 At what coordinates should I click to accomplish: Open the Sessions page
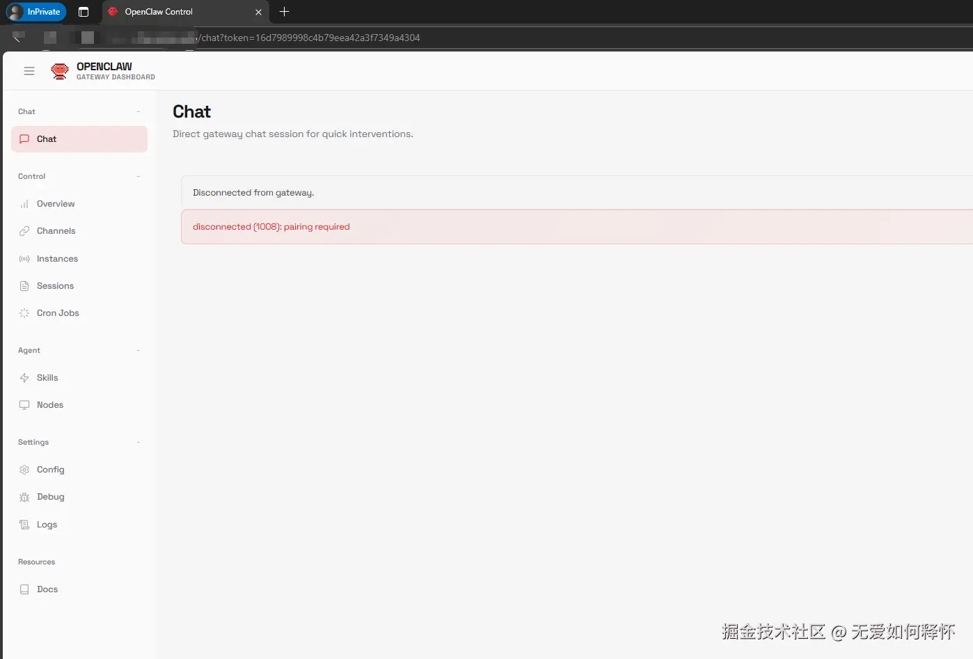pos(79,286)
